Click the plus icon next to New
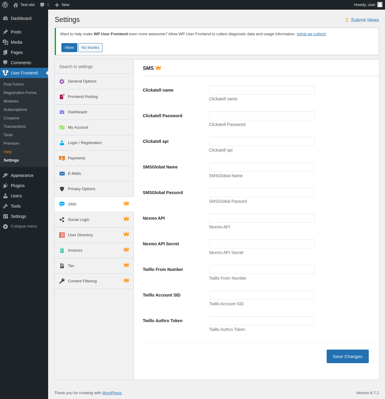Viewport: 385px width, 399px height. coord(57,5)
